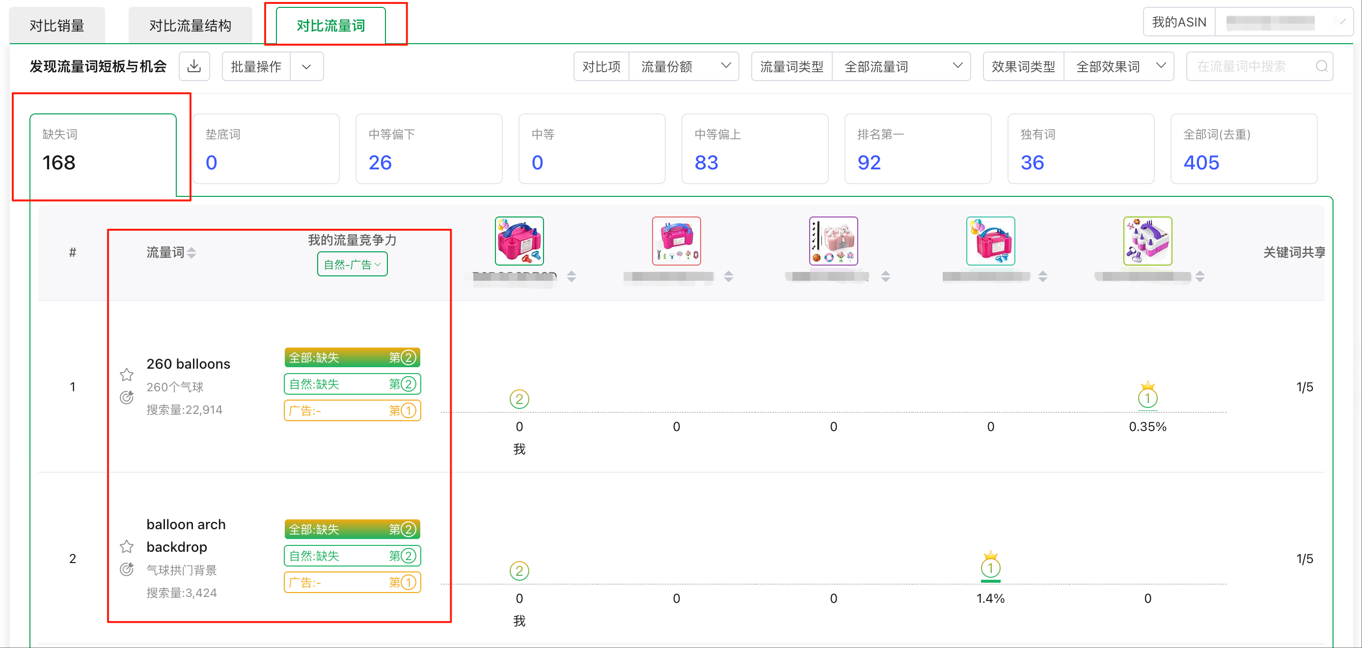Click 广告 badge for 260 balloons

352,410
